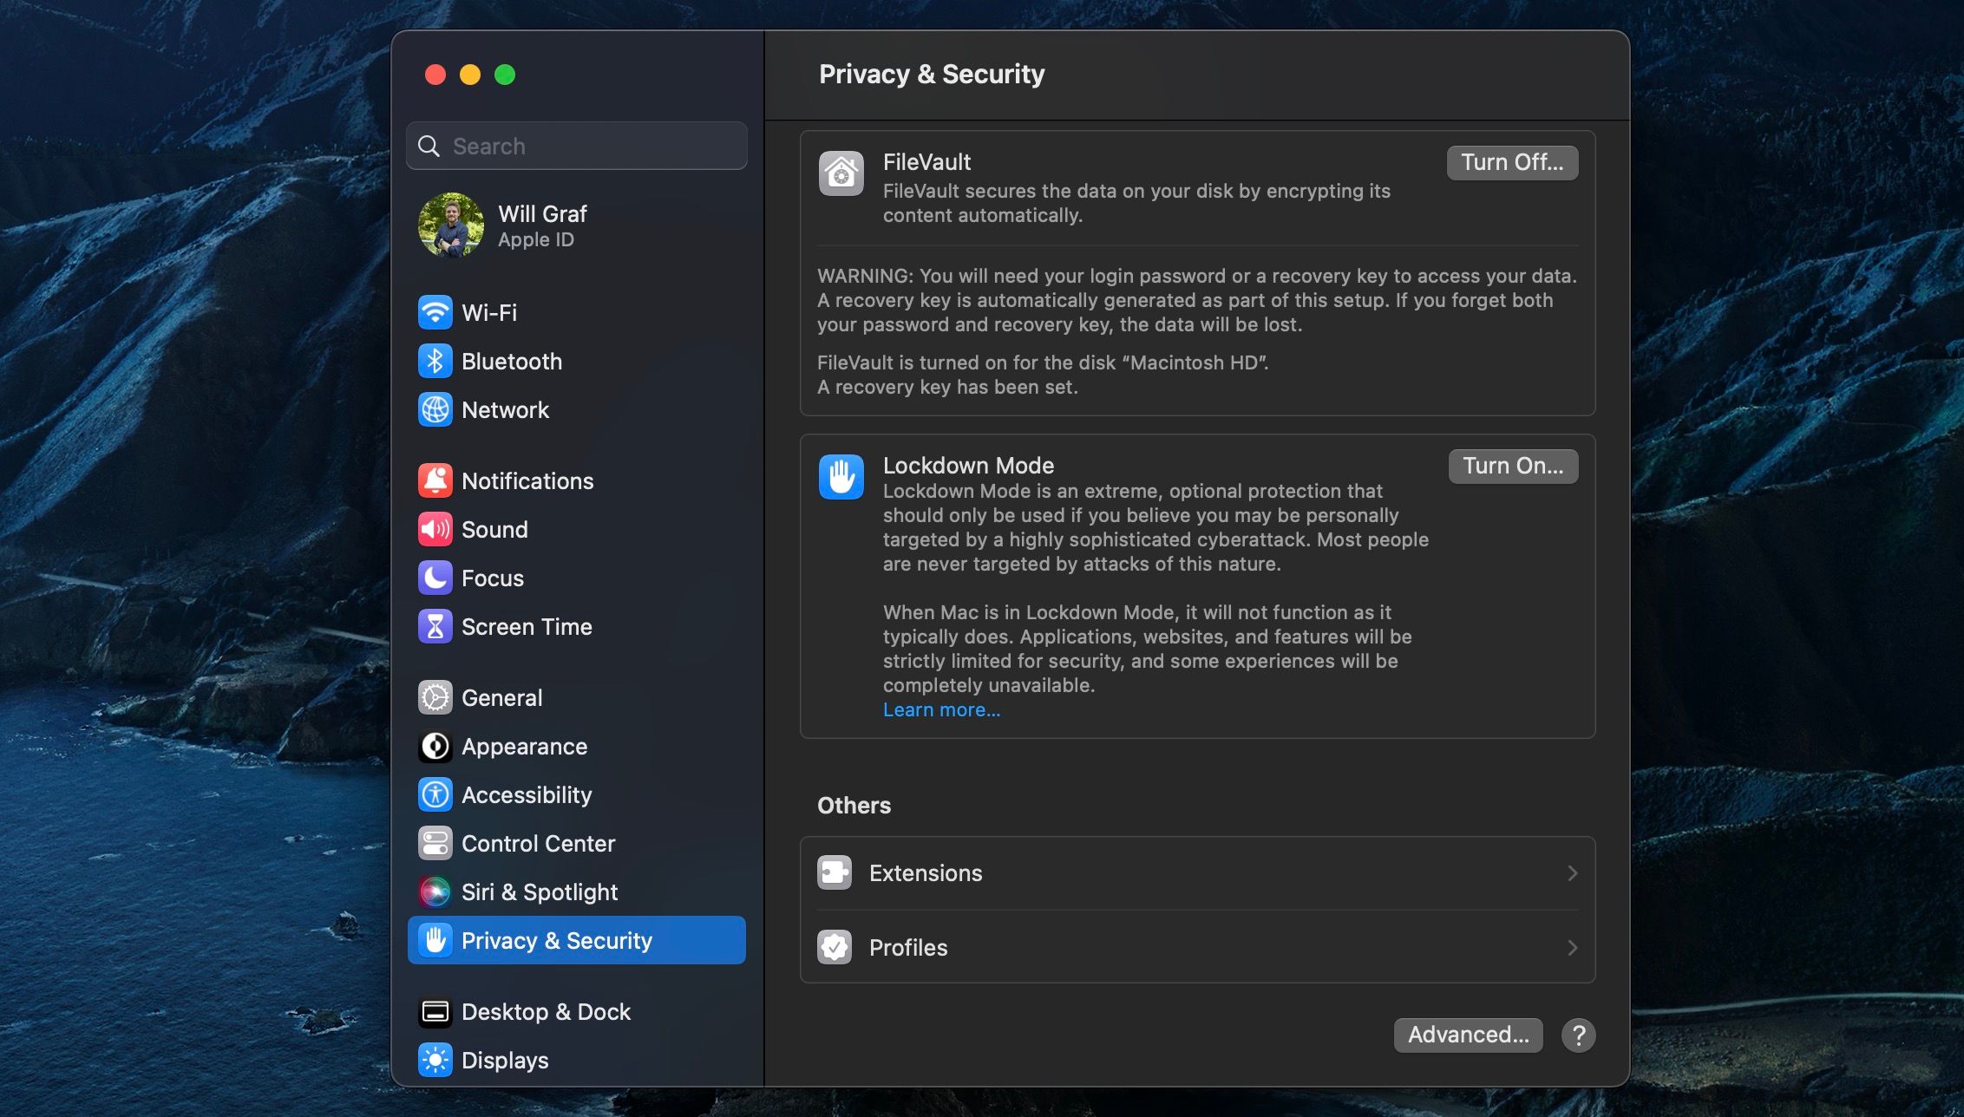Open Network settings
The width and height of the screenshot is (1964, 1117).
click(x=436, y=410)
